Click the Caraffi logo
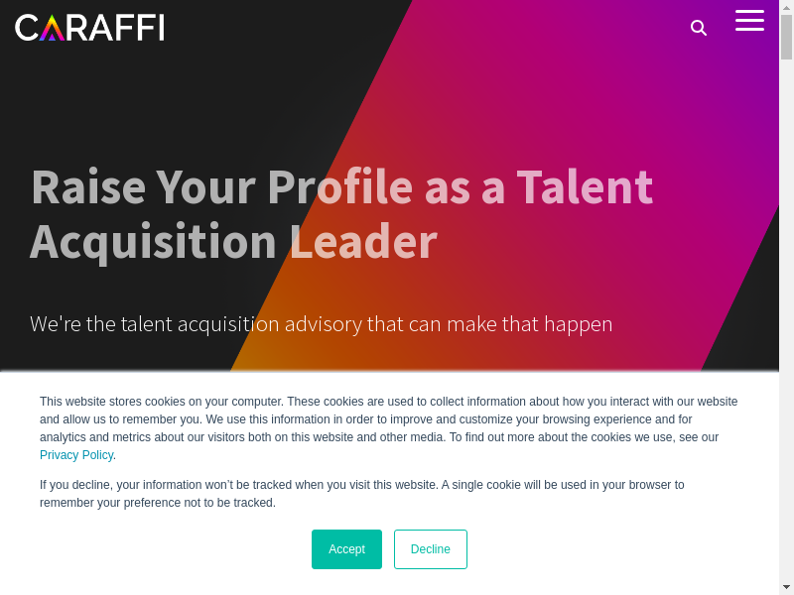Screen dimensions: 794x595 pos(89,27)
